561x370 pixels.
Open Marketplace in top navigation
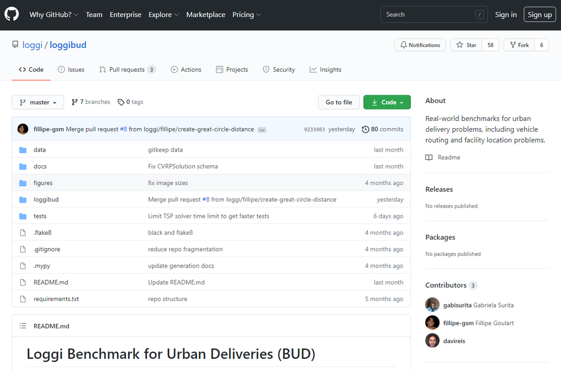tap(206, 15)
